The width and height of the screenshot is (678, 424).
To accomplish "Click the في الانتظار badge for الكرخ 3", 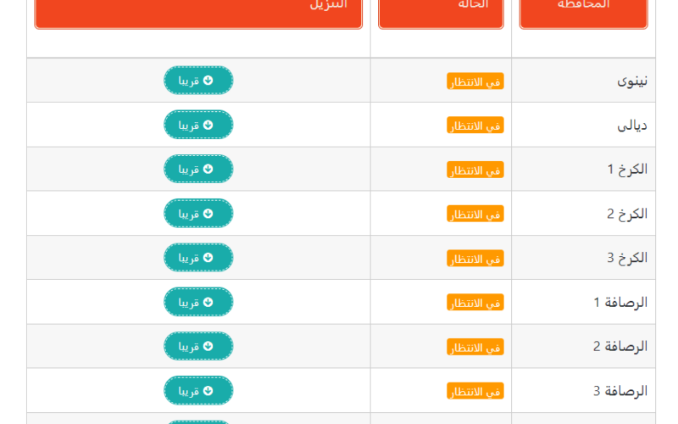I will (x=475, y=258).
